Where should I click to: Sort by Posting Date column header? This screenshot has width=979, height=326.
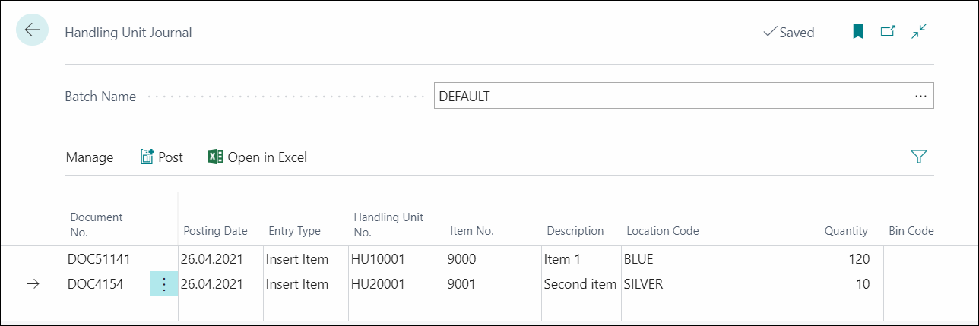tap(215, 231)
